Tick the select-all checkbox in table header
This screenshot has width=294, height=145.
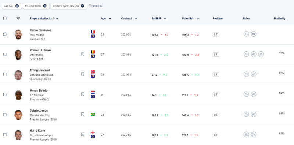point(5,18)
